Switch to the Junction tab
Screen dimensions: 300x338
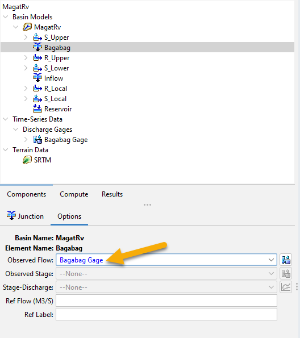25,216
